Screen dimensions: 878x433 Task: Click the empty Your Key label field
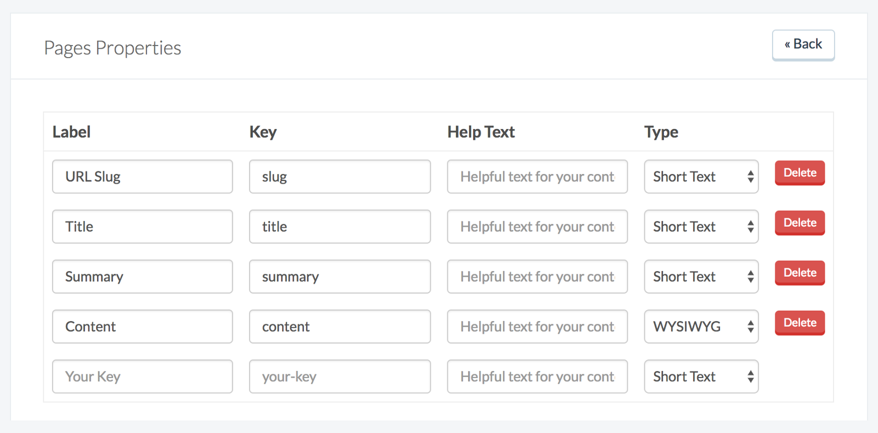coord(142,376)
